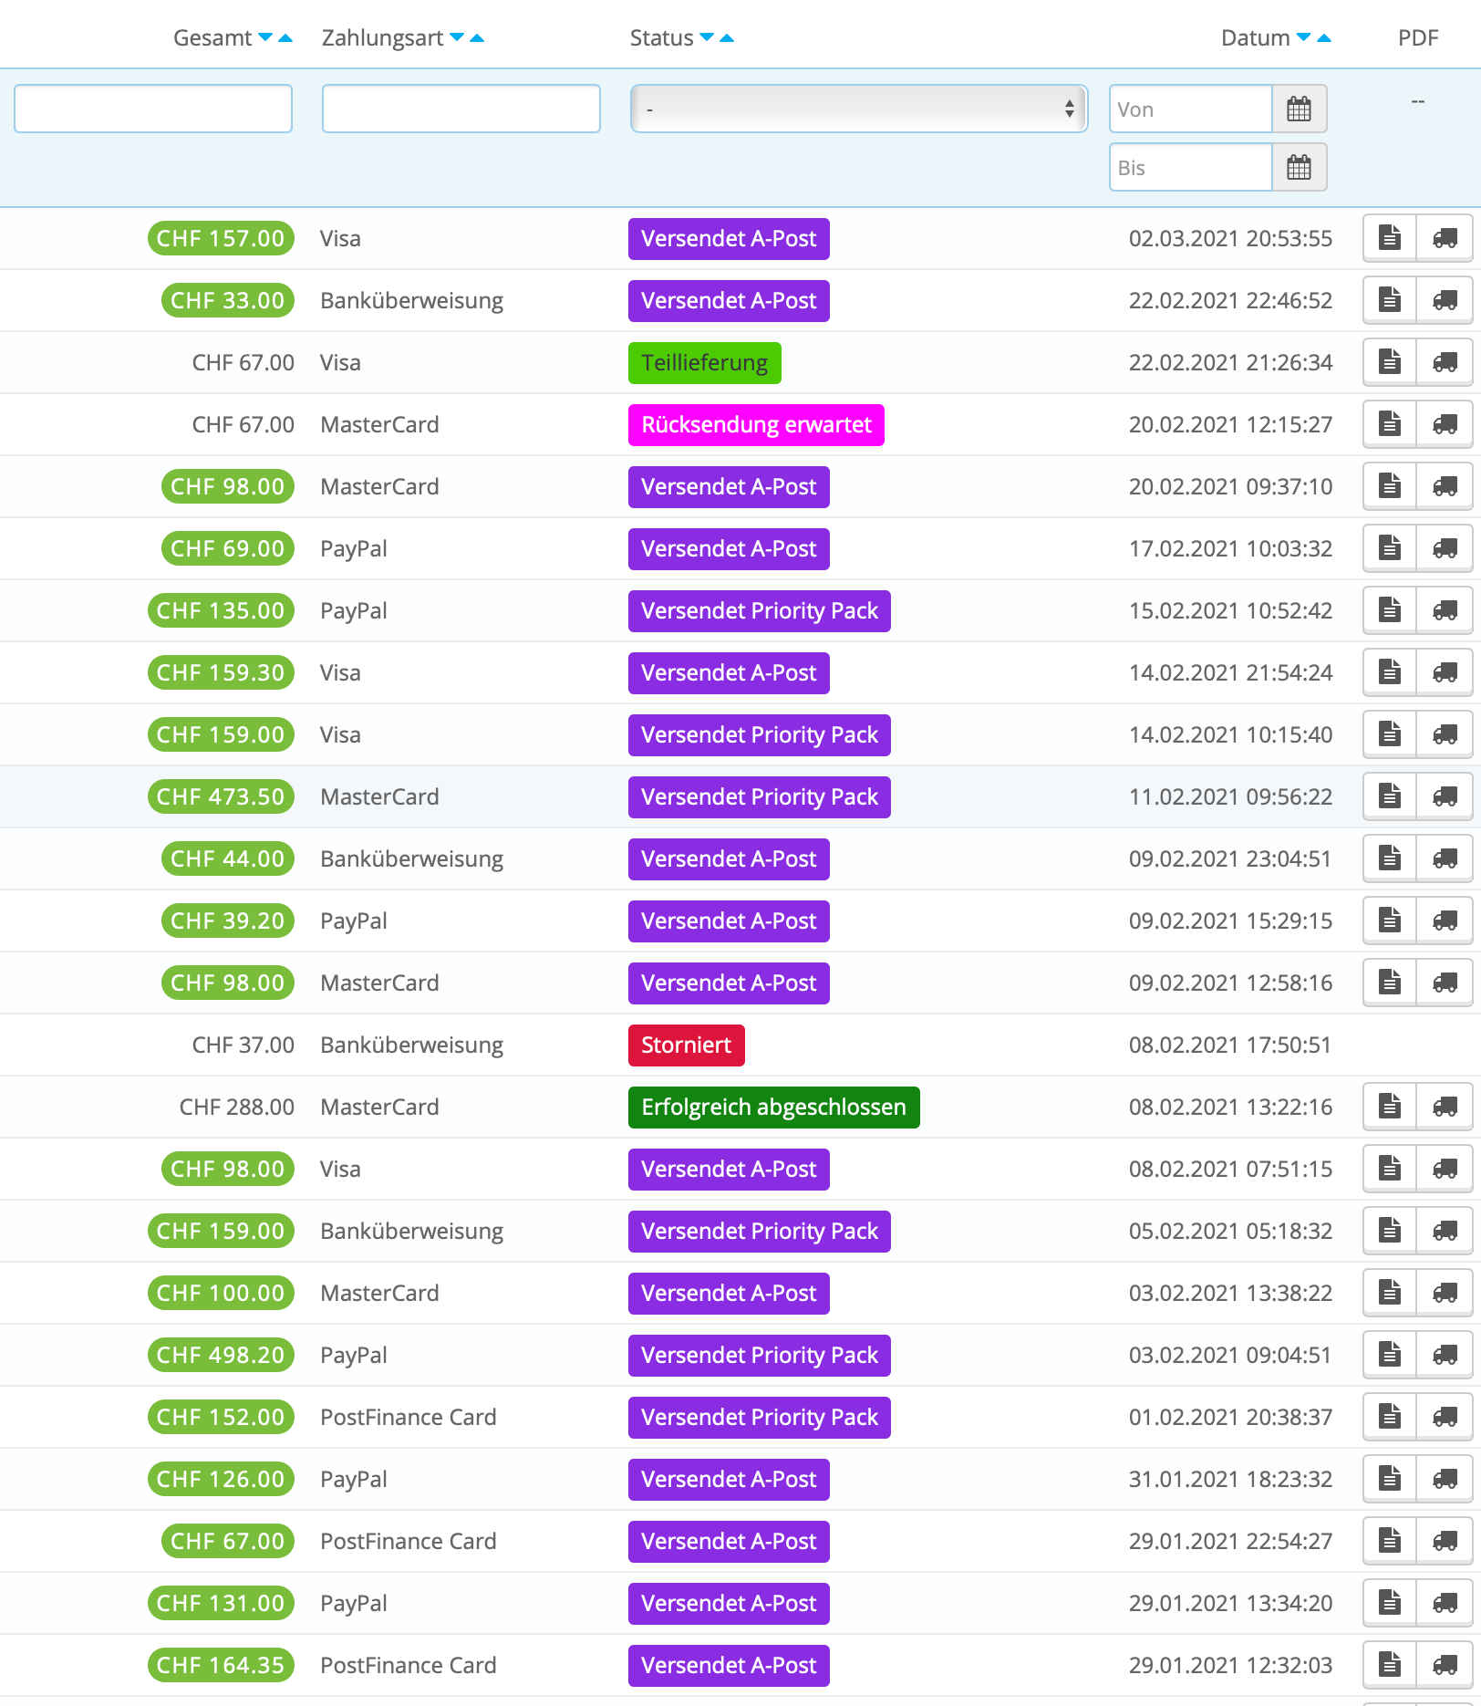Open invoice icon for CHF 126.00 order
The width and height of the screenshot is (1481, 1706).
(x=1390, y=1479)
